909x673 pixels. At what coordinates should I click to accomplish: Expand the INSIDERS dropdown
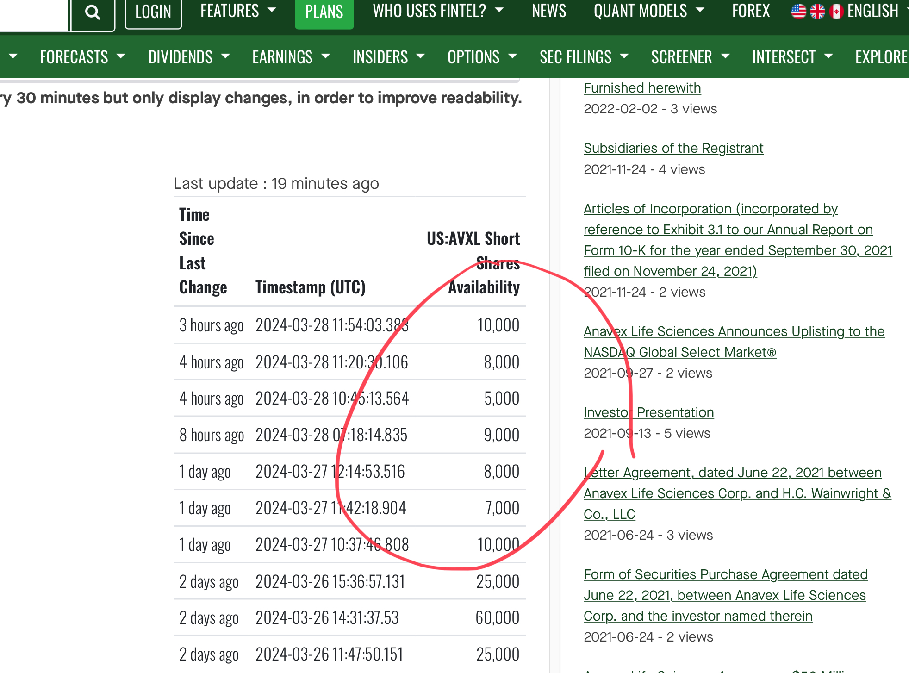[389, 57]
